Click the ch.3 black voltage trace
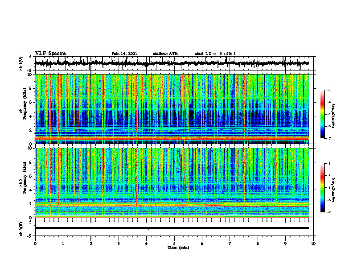This screenshot has height=273, width=353. point(172,228)
